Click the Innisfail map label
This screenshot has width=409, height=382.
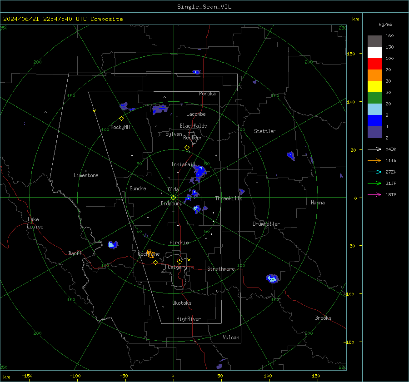point(183,164)
